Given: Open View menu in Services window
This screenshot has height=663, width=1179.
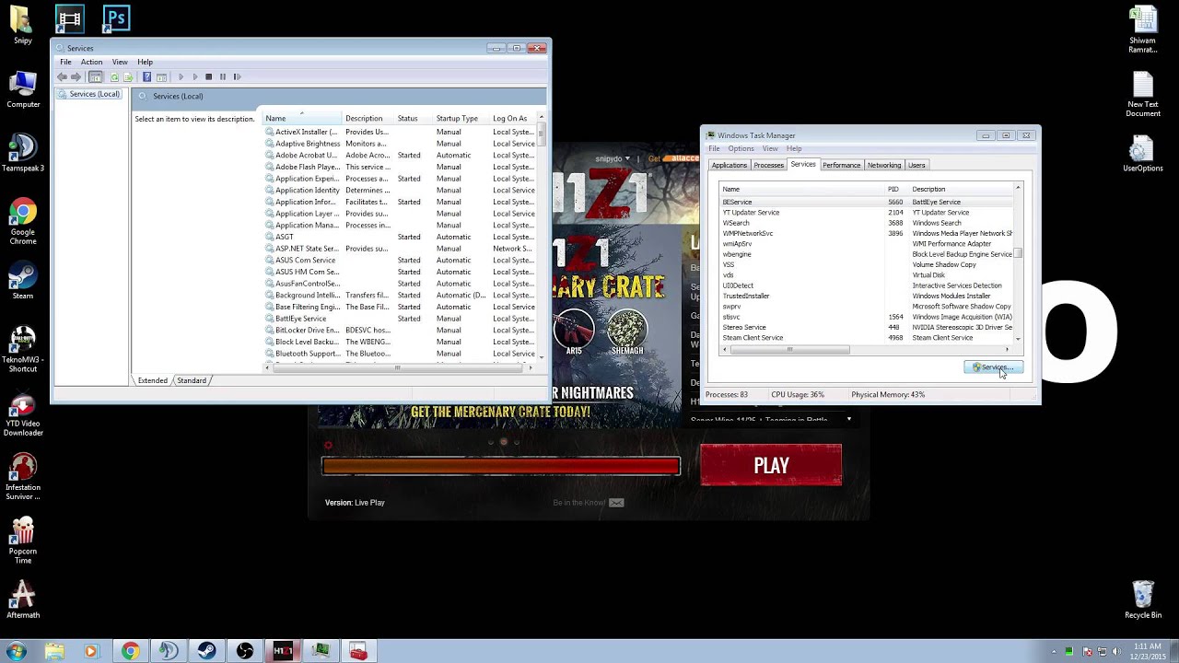Looking at the screenshot, I should click(x=120, y=62).
